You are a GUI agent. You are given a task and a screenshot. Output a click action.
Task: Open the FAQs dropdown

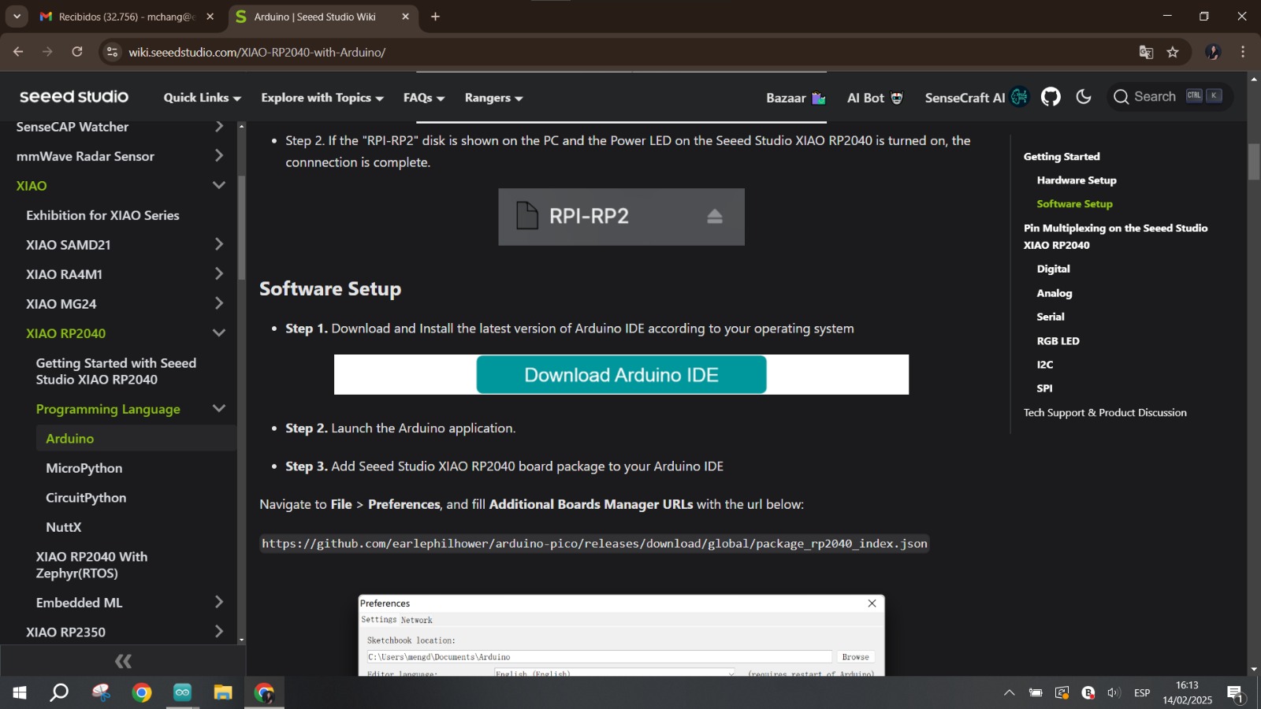(424, 98)
